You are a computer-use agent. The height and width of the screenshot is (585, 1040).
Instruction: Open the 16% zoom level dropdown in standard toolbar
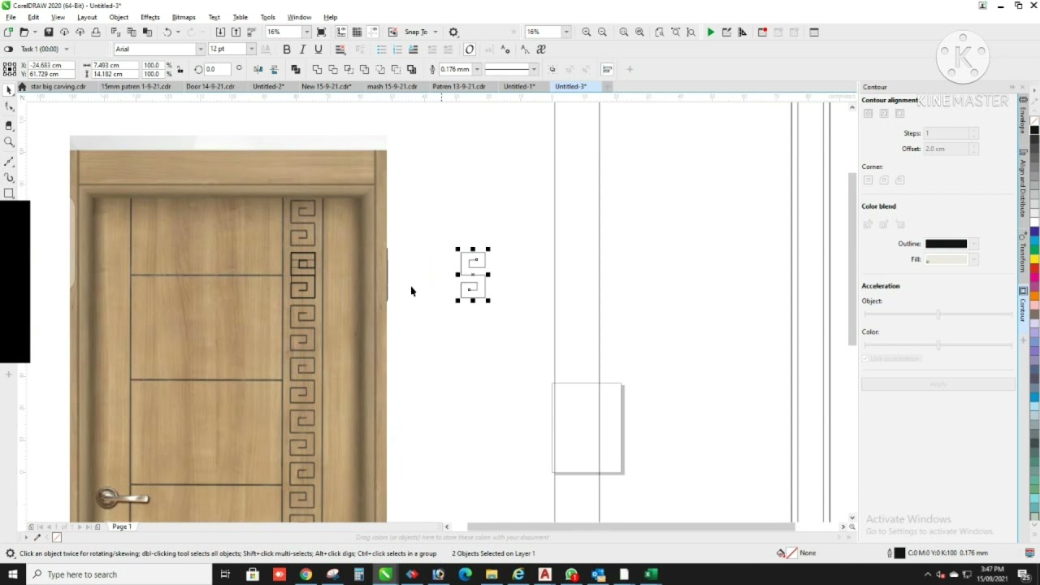coord(306,32)
